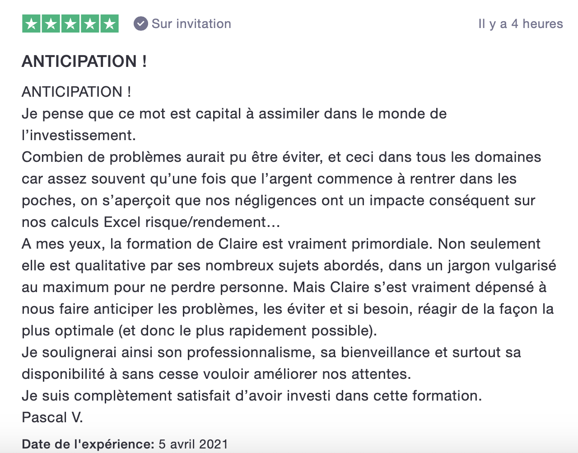Click the fourth green star icon
This screenshot has height=453, width=578.
(x=90, y=24)
